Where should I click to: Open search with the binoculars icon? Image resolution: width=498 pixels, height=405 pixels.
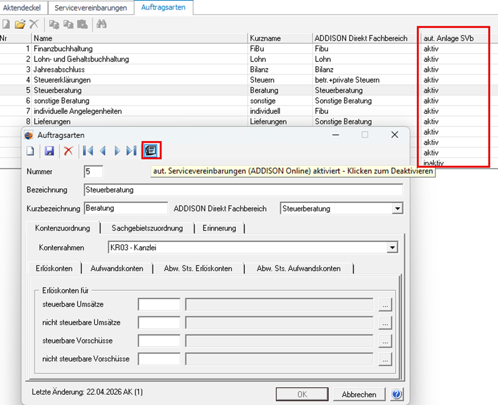tap(102, 24)
